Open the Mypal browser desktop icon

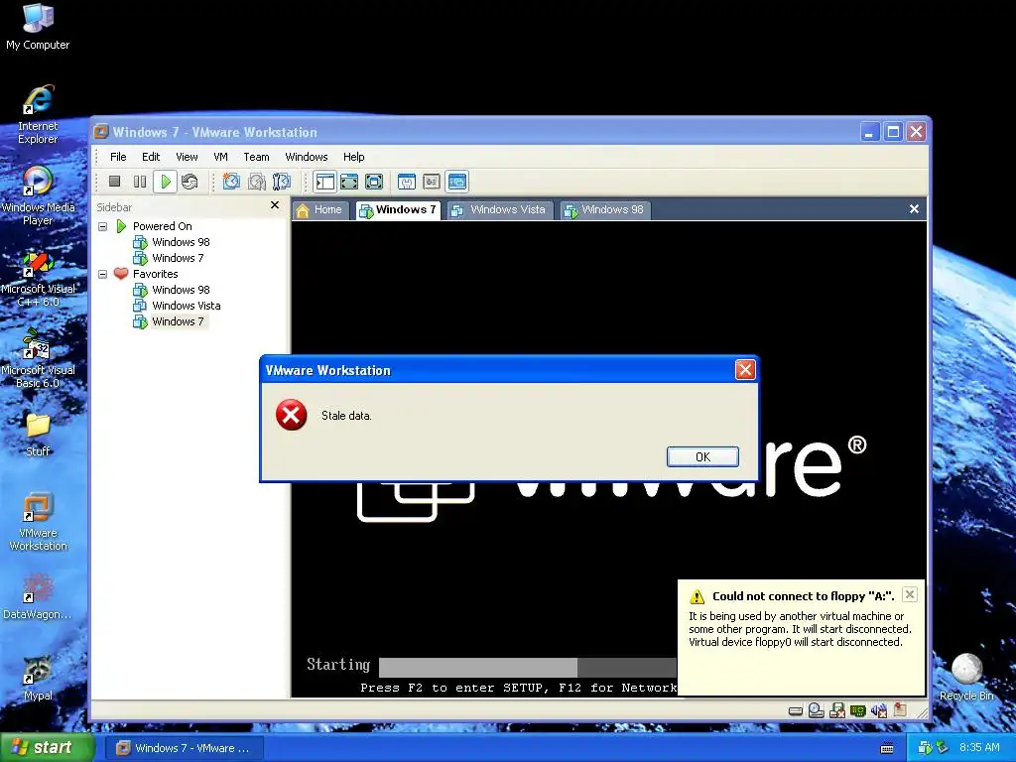pyautogui.click(x=38, y=679)
